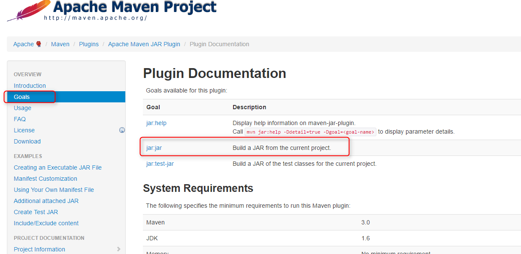
Task: Open the License sidebar link
Action: coord(24,130)
